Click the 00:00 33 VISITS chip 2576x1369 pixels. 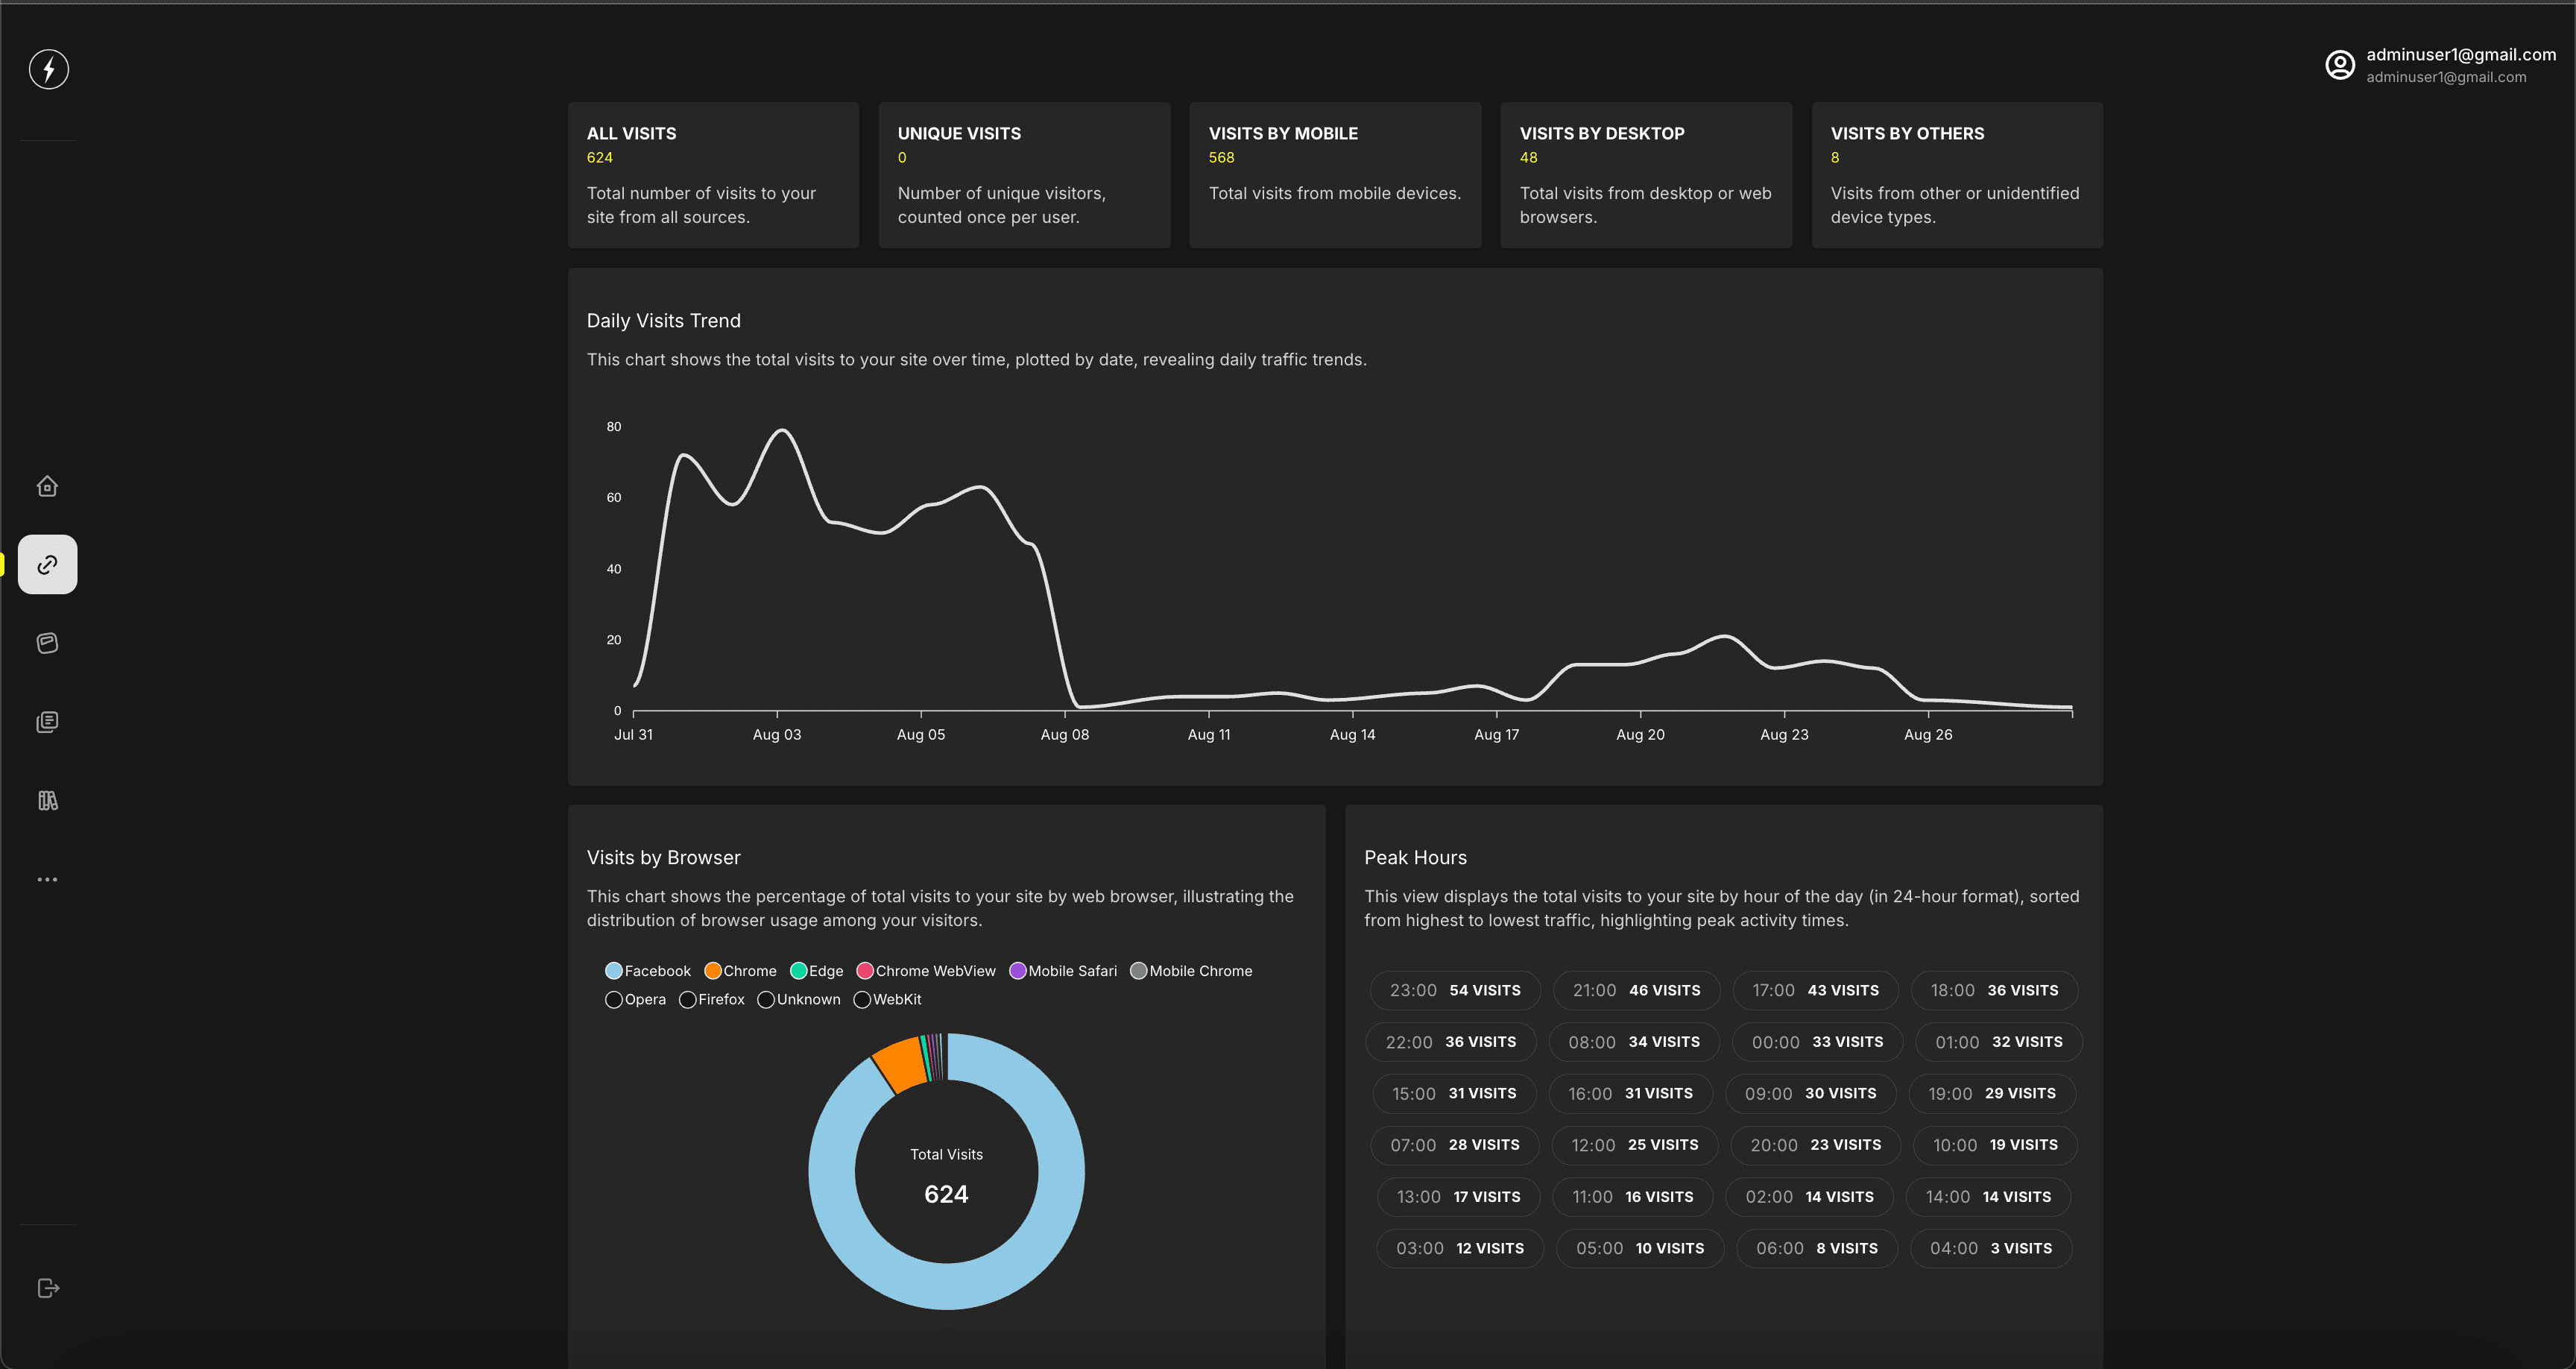(1817, 1042)
